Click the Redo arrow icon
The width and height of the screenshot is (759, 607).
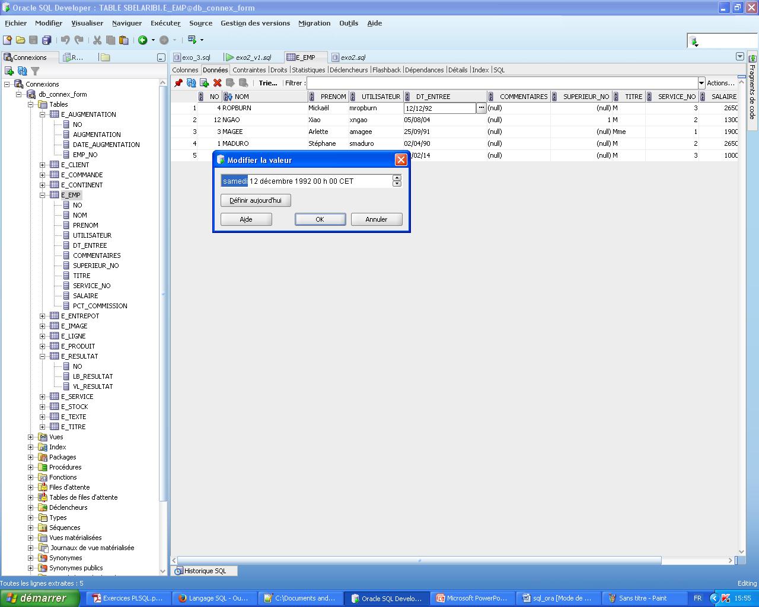point(78,40)
